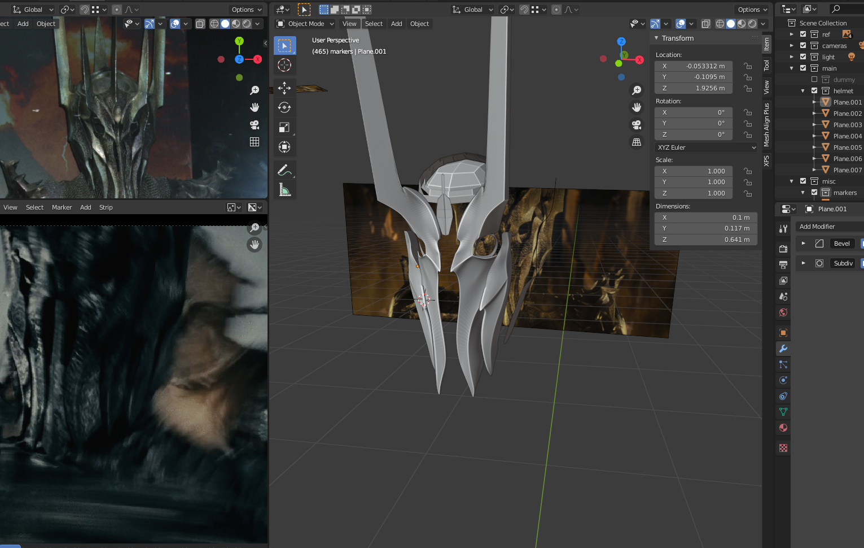The width and height of the screenshot is (864, 548).
Task: Toggle X-ray in main viewport header
Action: pos(706,24)
